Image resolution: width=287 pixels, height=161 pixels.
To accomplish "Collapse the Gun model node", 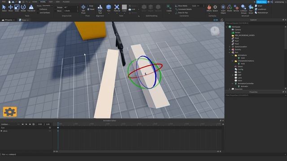I will pyautogui.click(x=230, y=52).
